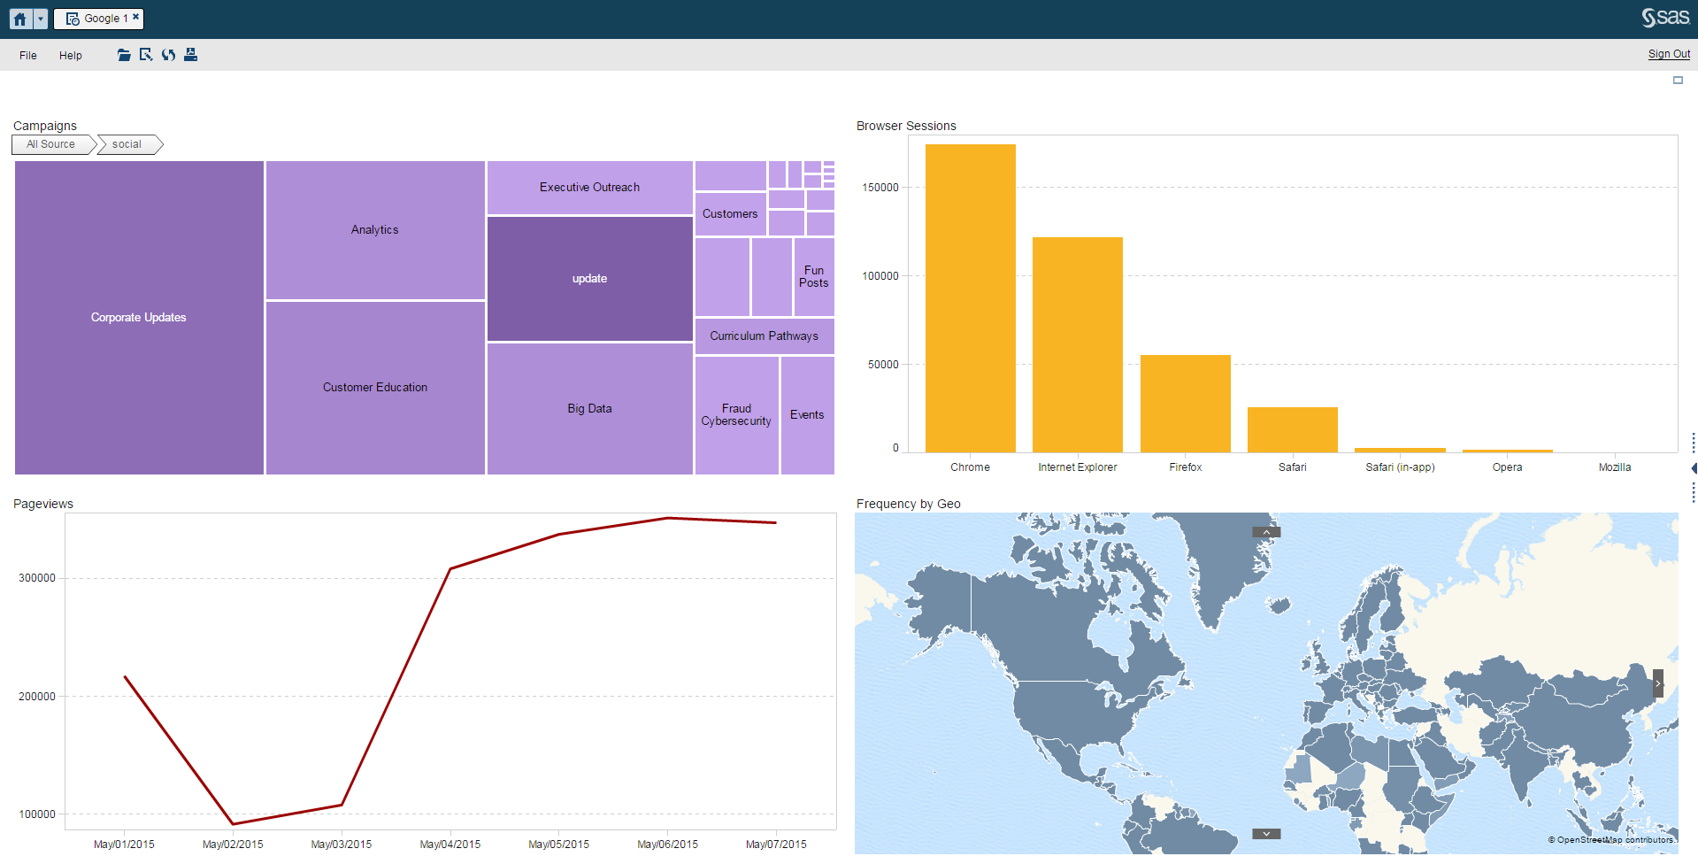Select the Internet Explorer bar
Image resolution: width=1698 pixels, height=864 pixels.
(x=1078, y=345)
